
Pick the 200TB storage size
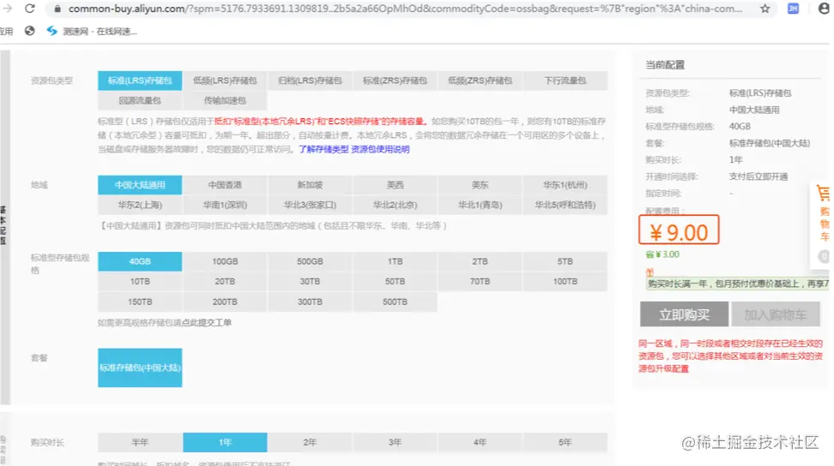pos(225,302)
